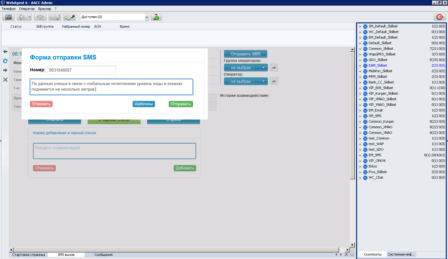Open the Телефон menu
The height and width of the screenshot is (259, 448).
coord(9,9)
